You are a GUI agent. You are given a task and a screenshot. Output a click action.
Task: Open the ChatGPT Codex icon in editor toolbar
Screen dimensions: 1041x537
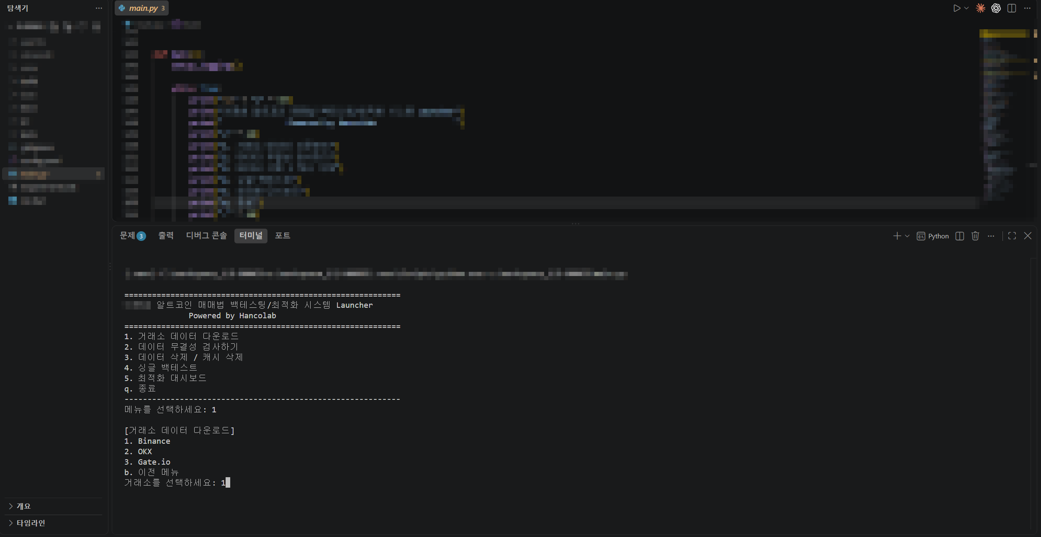coord(996,8)
